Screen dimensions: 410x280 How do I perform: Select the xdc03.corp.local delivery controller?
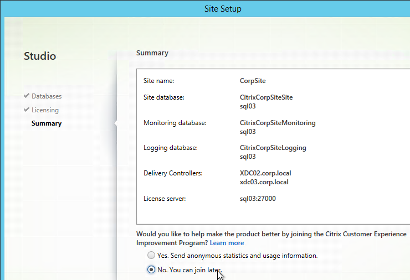point(264,182)
